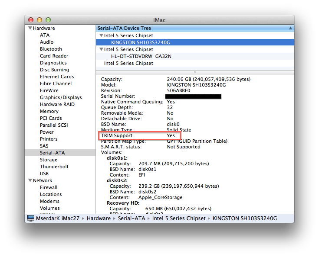Select Printers in sidebar
Image resolution: width=319 pixels, height=257 pixels.
(49, 139)
